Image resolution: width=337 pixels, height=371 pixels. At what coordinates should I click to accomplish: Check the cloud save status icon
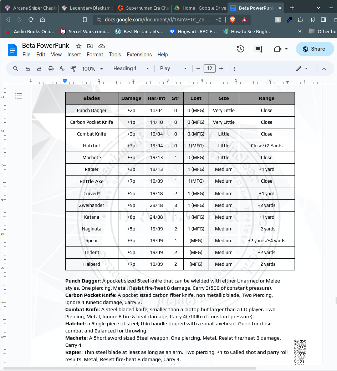coord(101,46)
